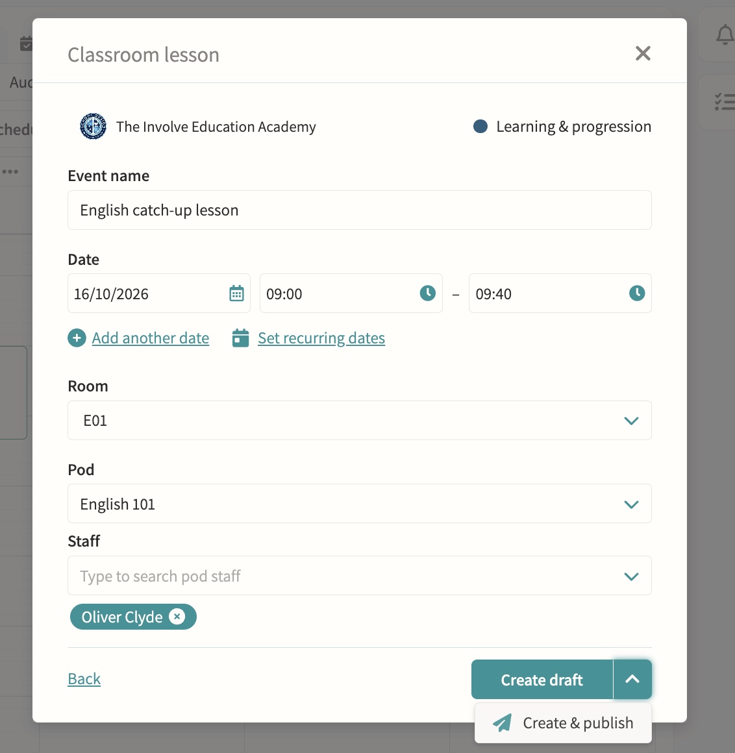
Task: Open the calendar picker in date field
Action: pyautogui.click(x=236, y=293)
